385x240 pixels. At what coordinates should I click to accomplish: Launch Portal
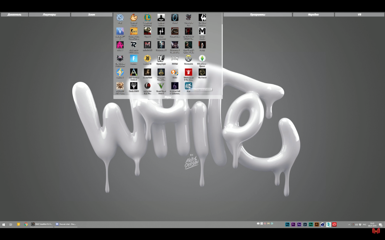tap(175, 18)
